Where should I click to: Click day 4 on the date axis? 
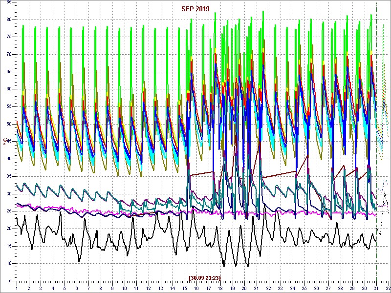tap(53, 289)
